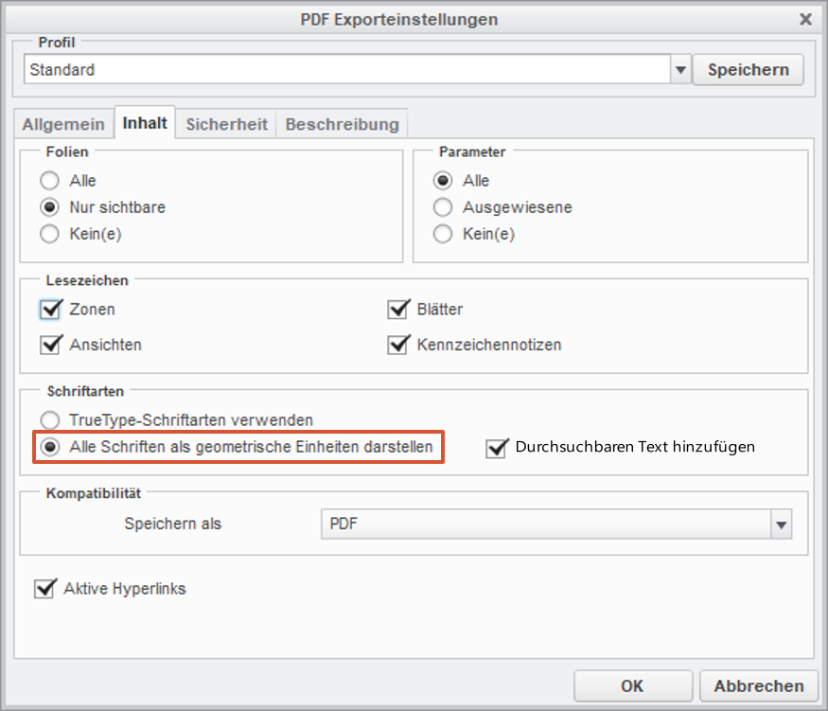This screenshot has height=711, width=828.
Task: Select Kein(e) option under Parameter
Action: [443, 233]
